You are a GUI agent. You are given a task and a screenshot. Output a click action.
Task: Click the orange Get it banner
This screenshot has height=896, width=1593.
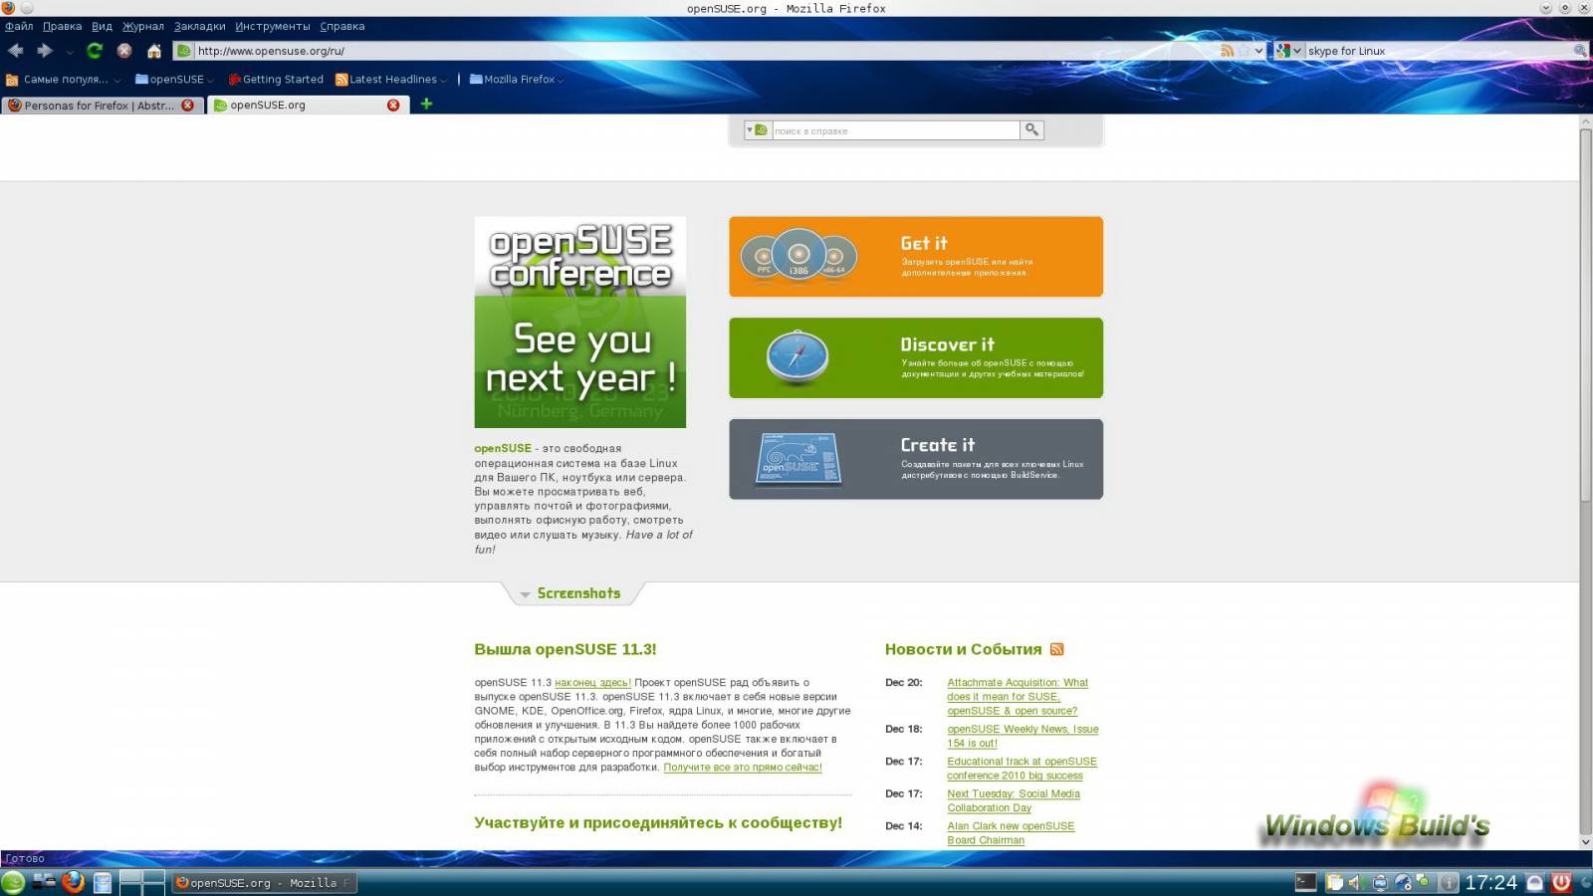tap(916, 256)
